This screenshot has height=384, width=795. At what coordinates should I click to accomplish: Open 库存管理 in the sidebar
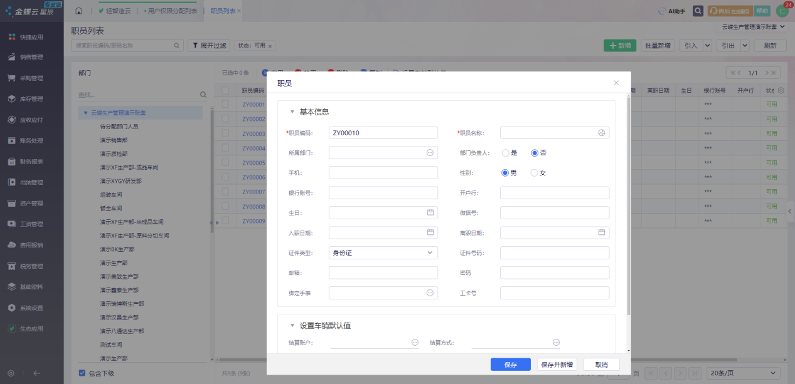[31, 99]
